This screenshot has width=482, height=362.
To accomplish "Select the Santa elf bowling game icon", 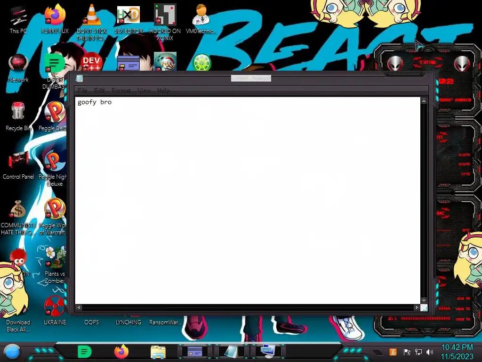I will pyautogui.click(x=165, y=62).
